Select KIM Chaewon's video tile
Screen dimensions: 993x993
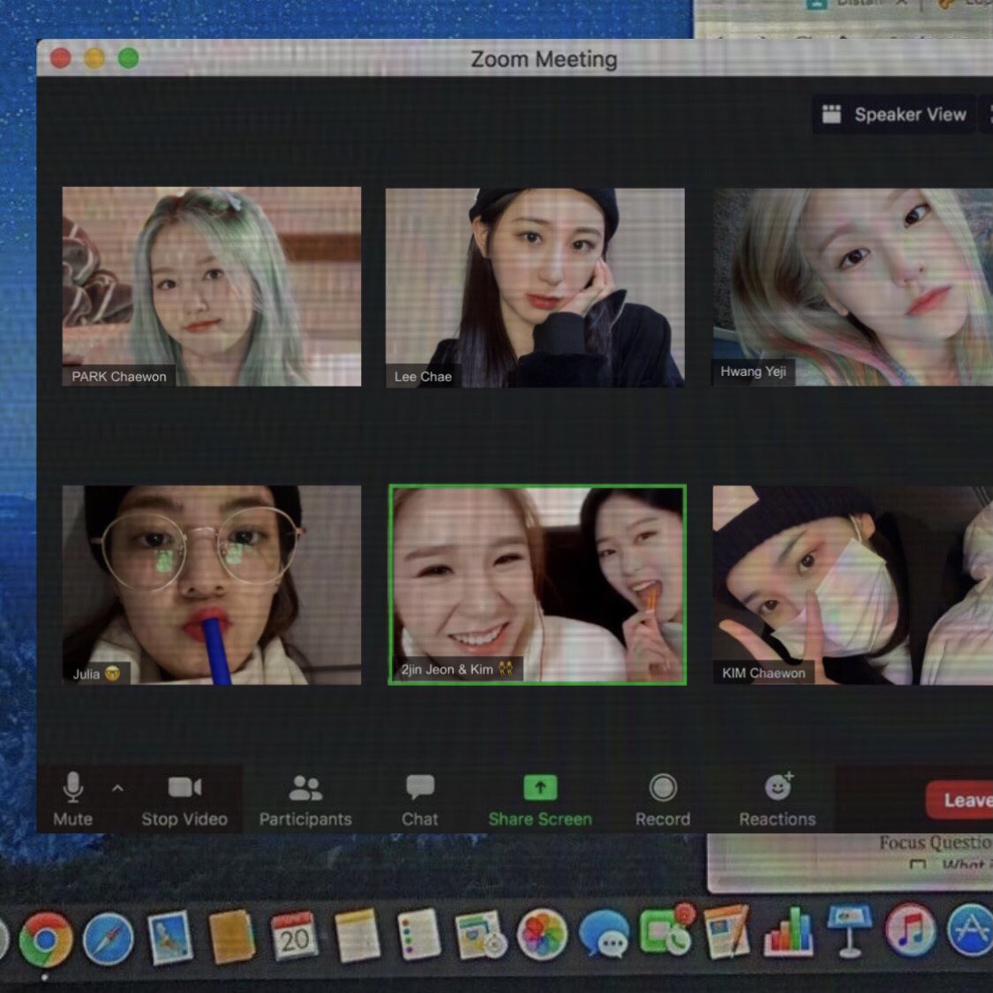853,584
